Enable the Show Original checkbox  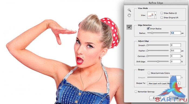click(x=162, y=18)
